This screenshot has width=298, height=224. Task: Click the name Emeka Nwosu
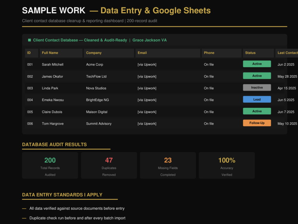pos(53,100)
